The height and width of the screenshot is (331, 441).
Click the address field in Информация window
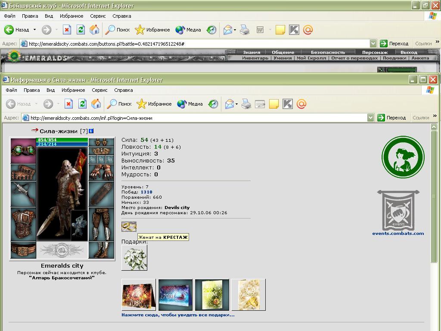click(194, 118)
